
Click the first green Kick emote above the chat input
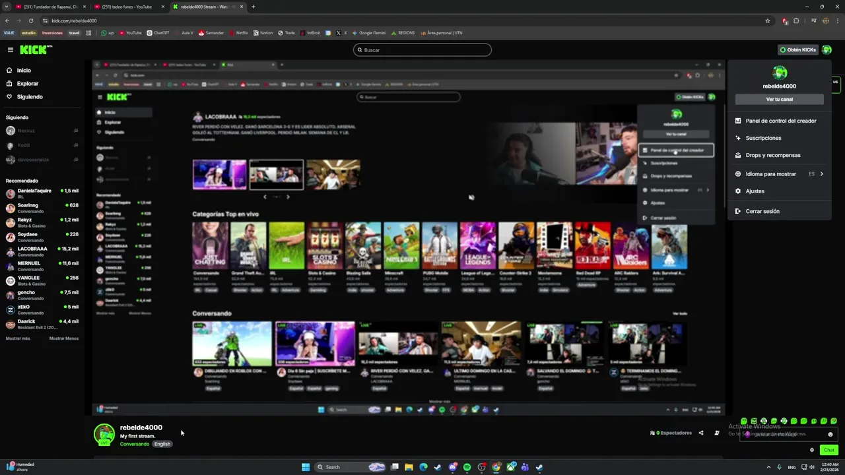[744, 421]
